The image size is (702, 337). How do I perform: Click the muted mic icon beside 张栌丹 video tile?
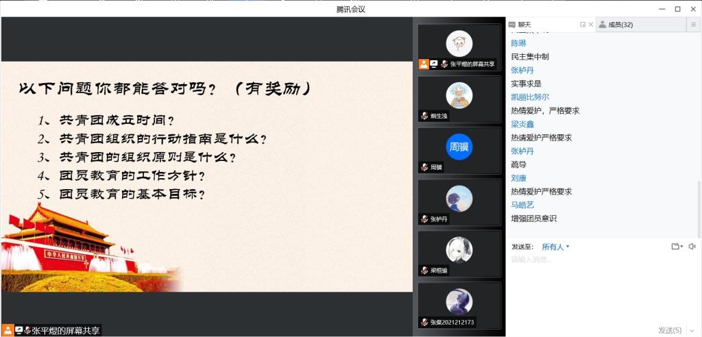[425, 219]
